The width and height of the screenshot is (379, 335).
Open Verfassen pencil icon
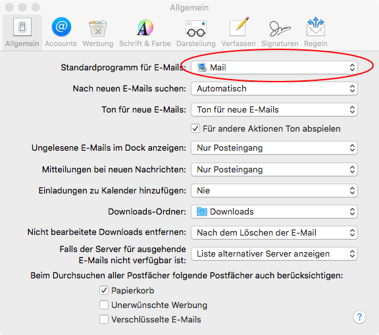point(239,27)
